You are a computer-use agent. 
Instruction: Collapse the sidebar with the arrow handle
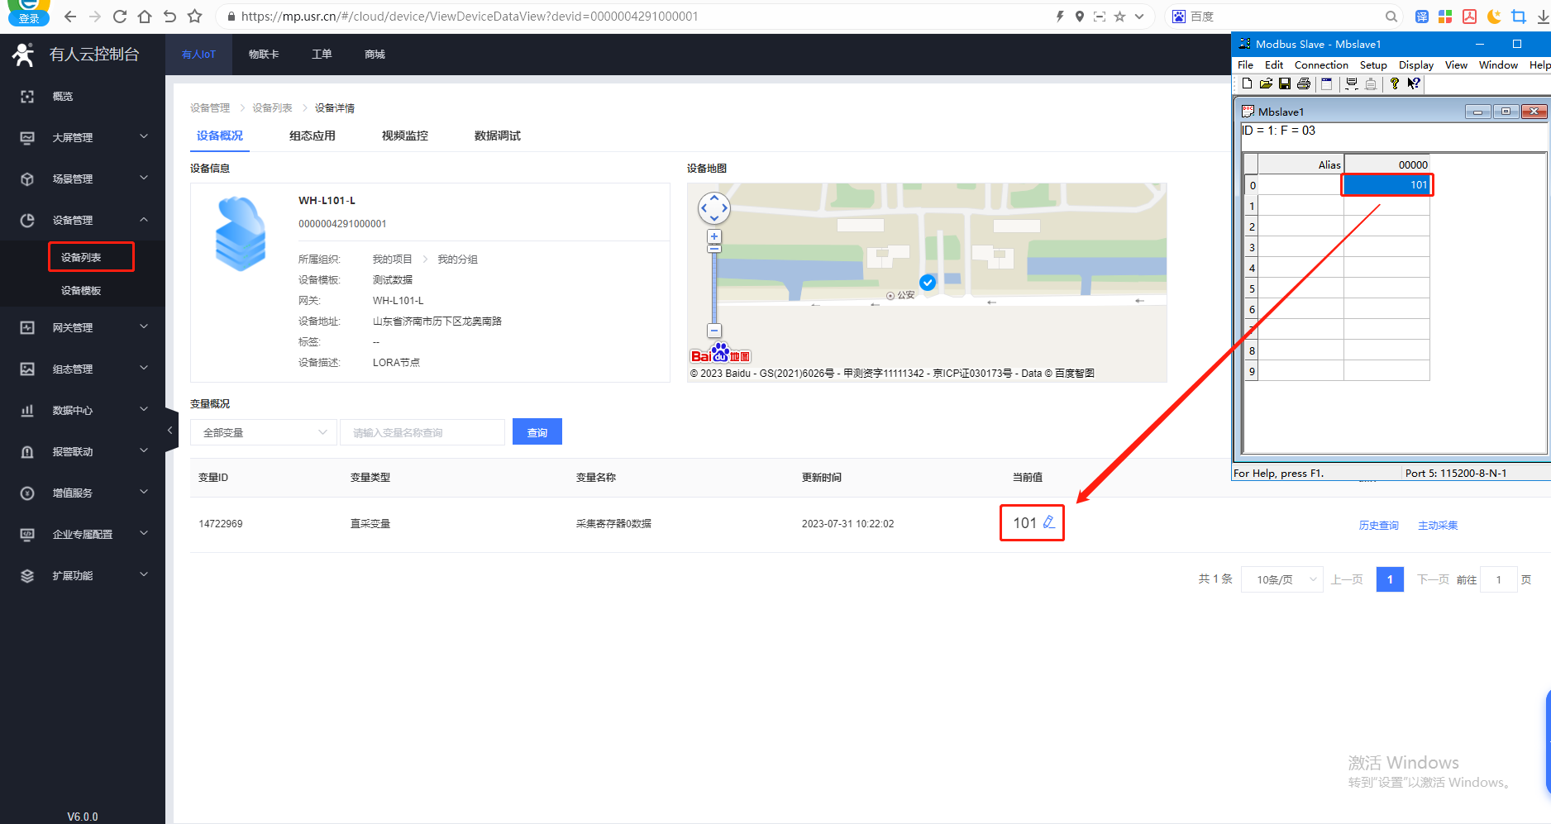(170, 430)
